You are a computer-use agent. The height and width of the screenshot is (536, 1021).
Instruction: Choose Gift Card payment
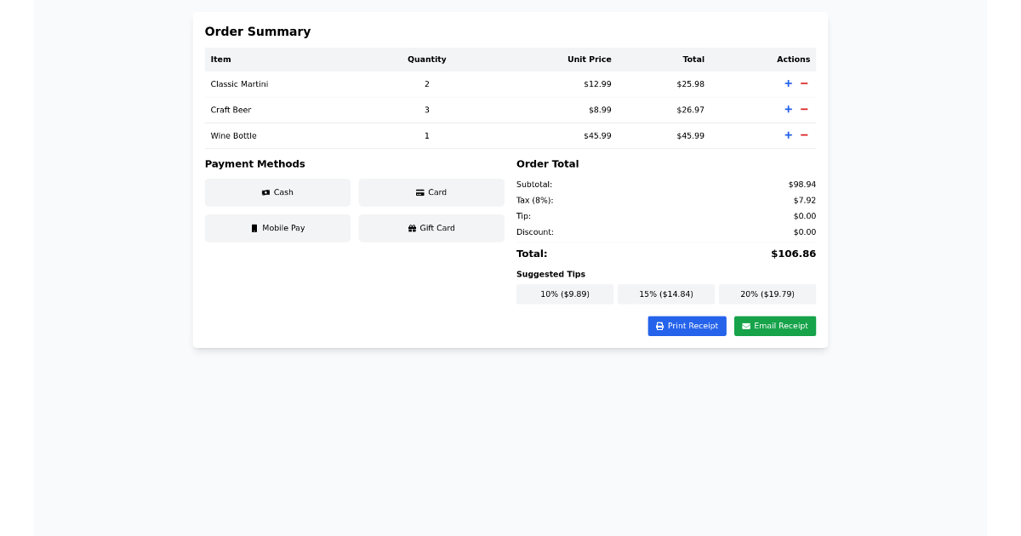431,228
